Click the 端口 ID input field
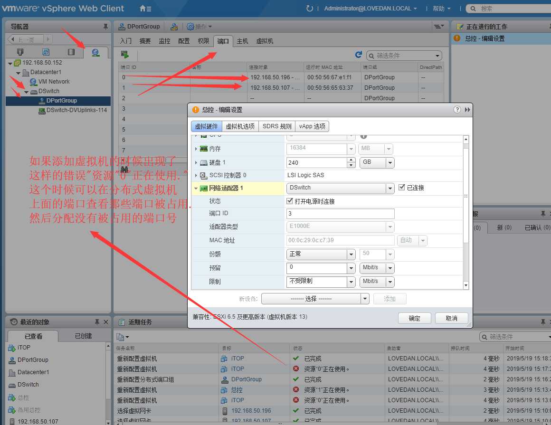The image size is (551, 425). (340, 214)
